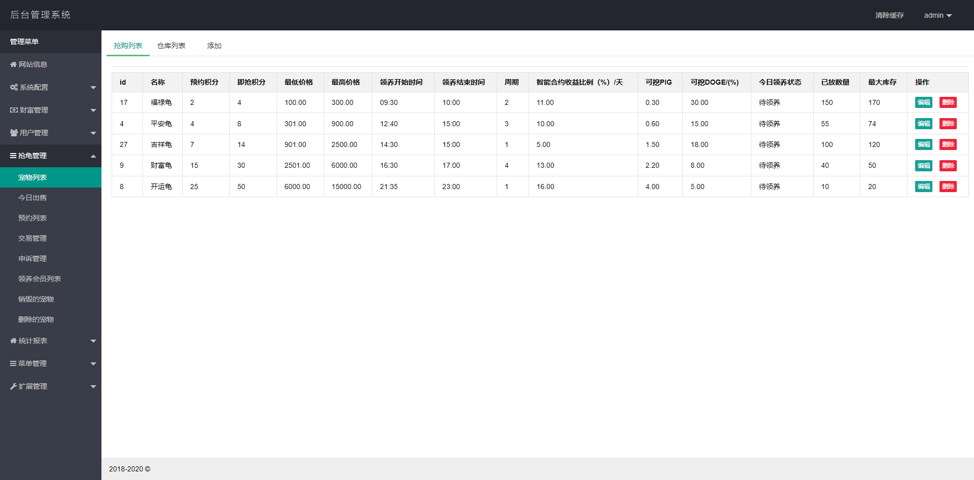Image resolution: width=974 pixels, height=480 pixels.
Task: Click the list icon beside 菜单管理
Action: pos(13,364)
